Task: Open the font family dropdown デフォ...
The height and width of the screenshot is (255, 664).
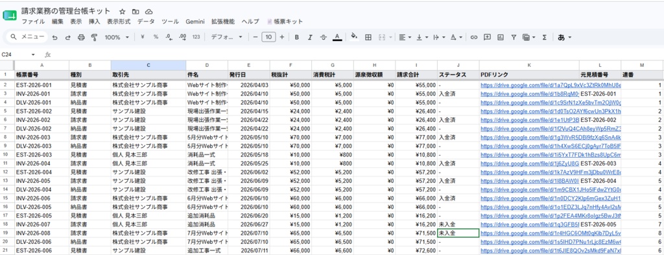Action: [226, 37]
